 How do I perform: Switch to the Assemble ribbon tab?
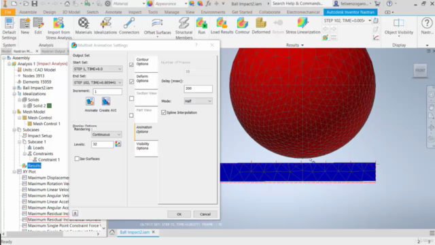(28, 12)
